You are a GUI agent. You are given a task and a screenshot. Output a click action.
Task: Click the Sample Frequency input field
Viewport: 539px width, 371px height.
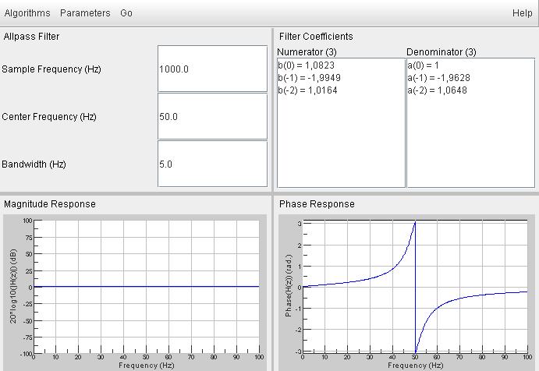coord(212,69)
